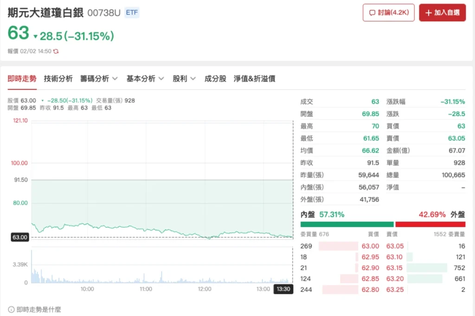
Task: Click the 12:00 time axis label
Action: 205,289
